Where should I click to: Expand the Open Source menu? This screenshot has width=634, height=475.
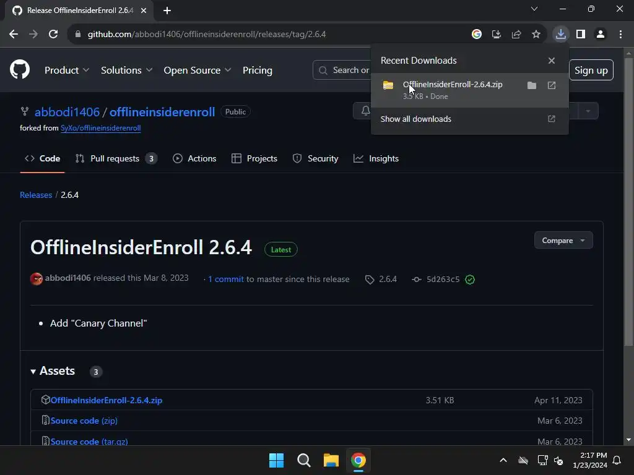click(x=198, y=71)
